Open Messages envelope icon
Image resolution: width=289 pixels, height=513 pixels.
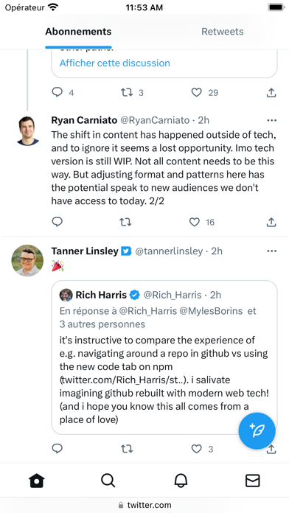point(253,481)
